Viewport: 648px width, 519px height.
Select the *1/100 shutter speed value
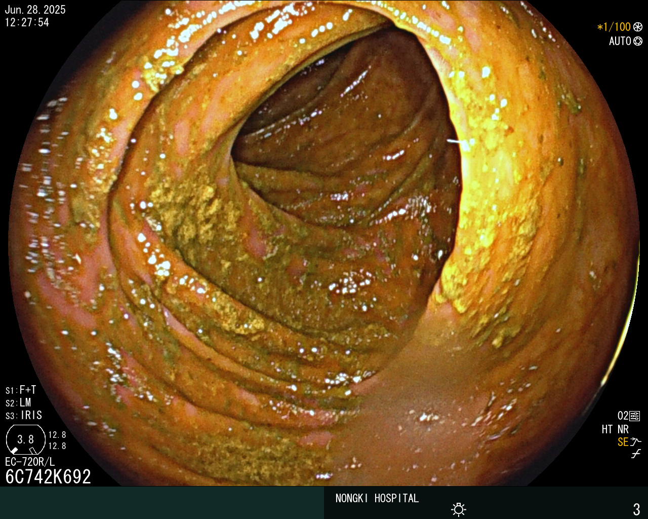point(614,27)
